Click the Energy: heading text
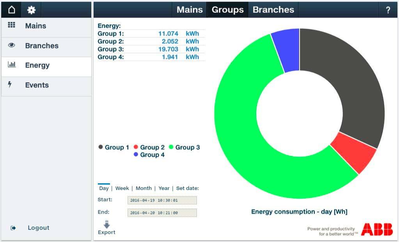This screenshot has width=399, height=242. (x=109, y=26)
